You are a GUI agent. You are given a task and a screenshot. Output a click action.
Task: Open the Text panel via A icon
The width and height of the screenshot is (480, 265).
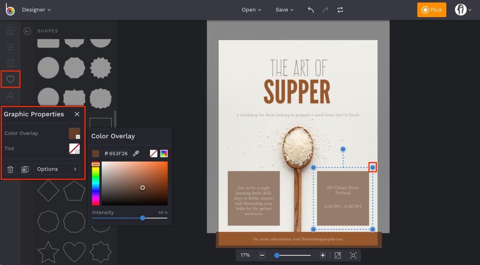(10, 95)
